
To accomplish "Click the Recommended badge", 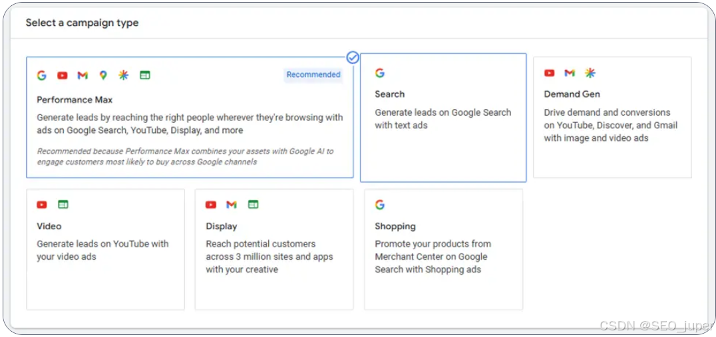I will (x=313, y=75).
